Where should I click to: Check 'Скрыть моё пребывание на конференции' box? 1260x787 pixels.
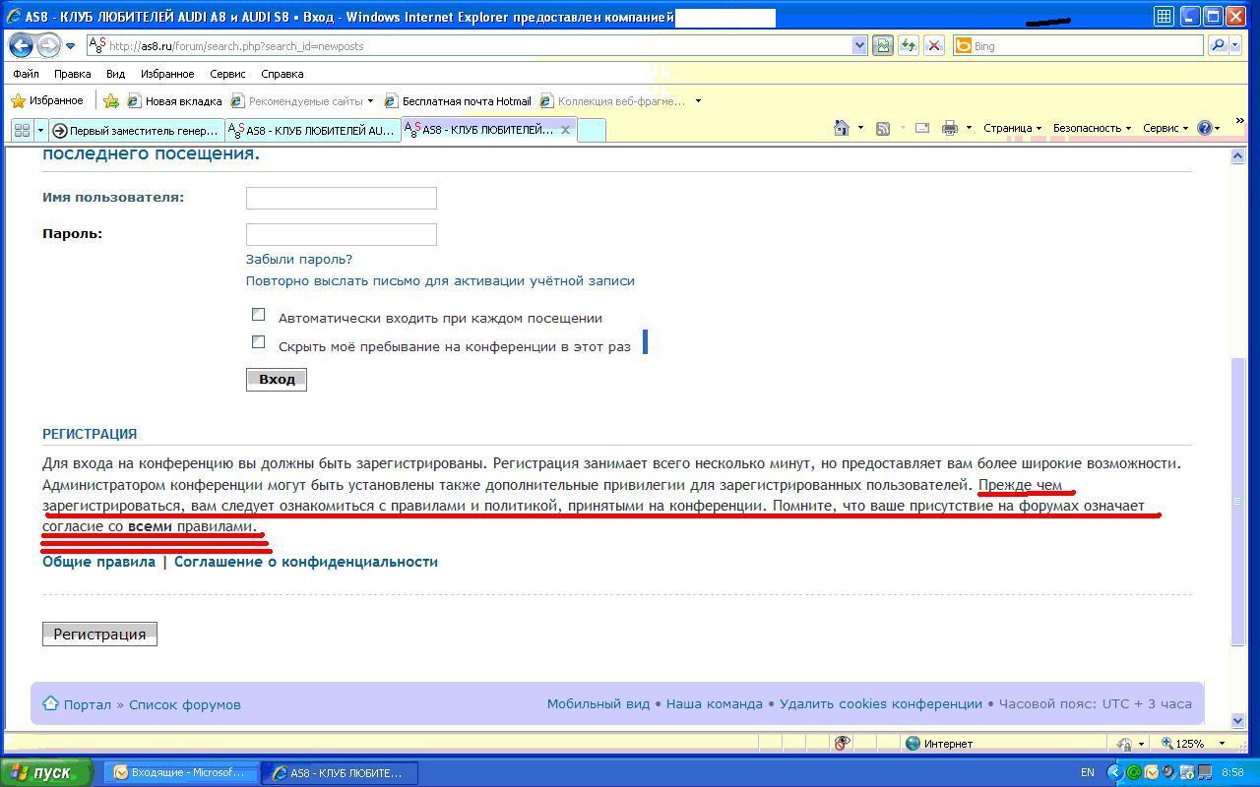(x=258, y=342)
